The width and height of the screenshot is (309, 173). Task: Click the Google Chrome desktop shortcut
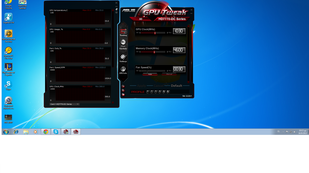click(8, 5)
